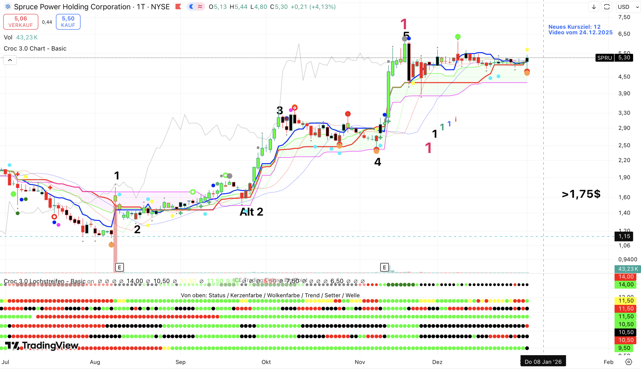Click the 1,15 horizontal line price label
641x370 pixels.
pyautogui.click(x=624, y=236)
